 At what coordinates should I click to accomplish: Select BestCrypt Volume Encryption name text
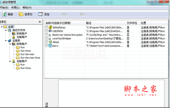[x=67, y=35]
